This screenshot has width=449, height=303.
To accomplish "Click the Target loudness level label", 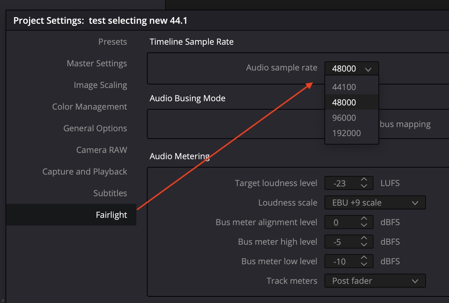I will [276, 183].
